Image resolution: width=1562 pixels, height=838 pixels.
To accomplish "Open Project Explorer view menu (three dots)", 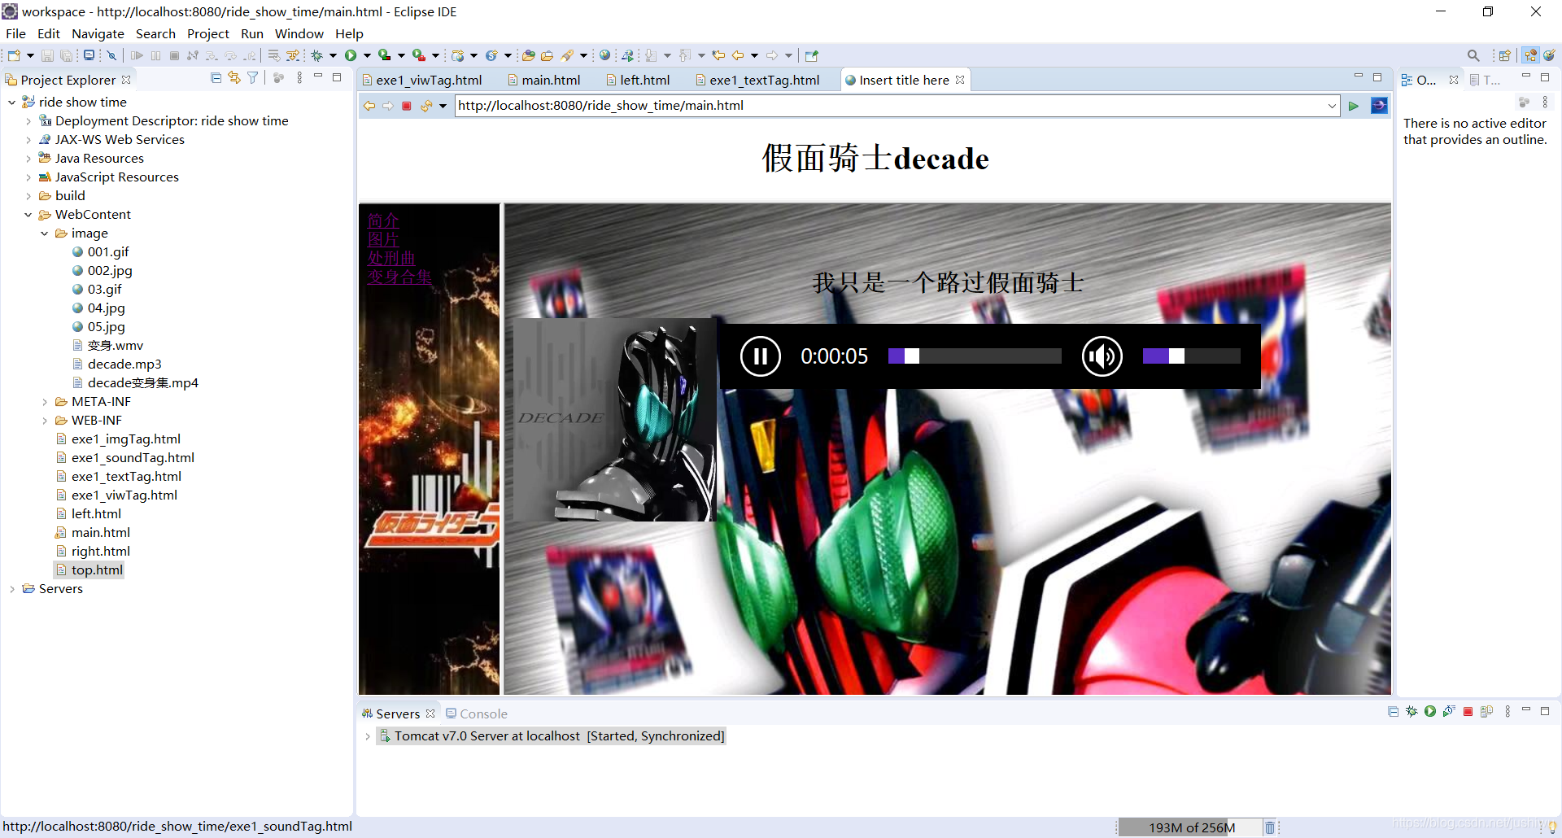I will (x=299, y=78).
